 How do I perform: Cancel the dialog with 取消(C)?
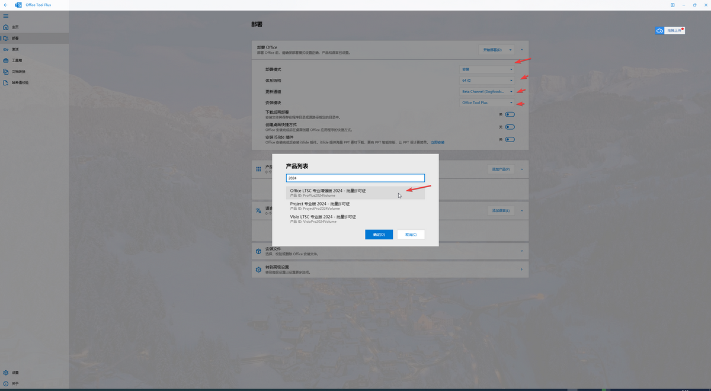[x=411, y=235]
